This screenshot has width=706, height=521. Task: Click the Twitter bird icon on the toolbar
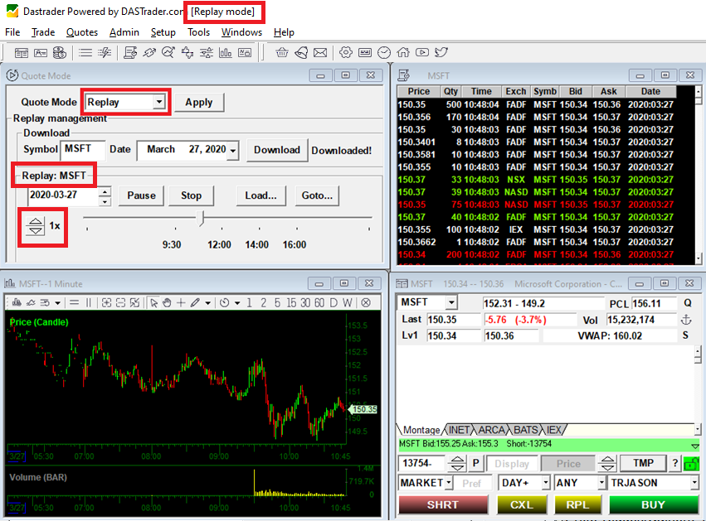[x=441, y=51]
